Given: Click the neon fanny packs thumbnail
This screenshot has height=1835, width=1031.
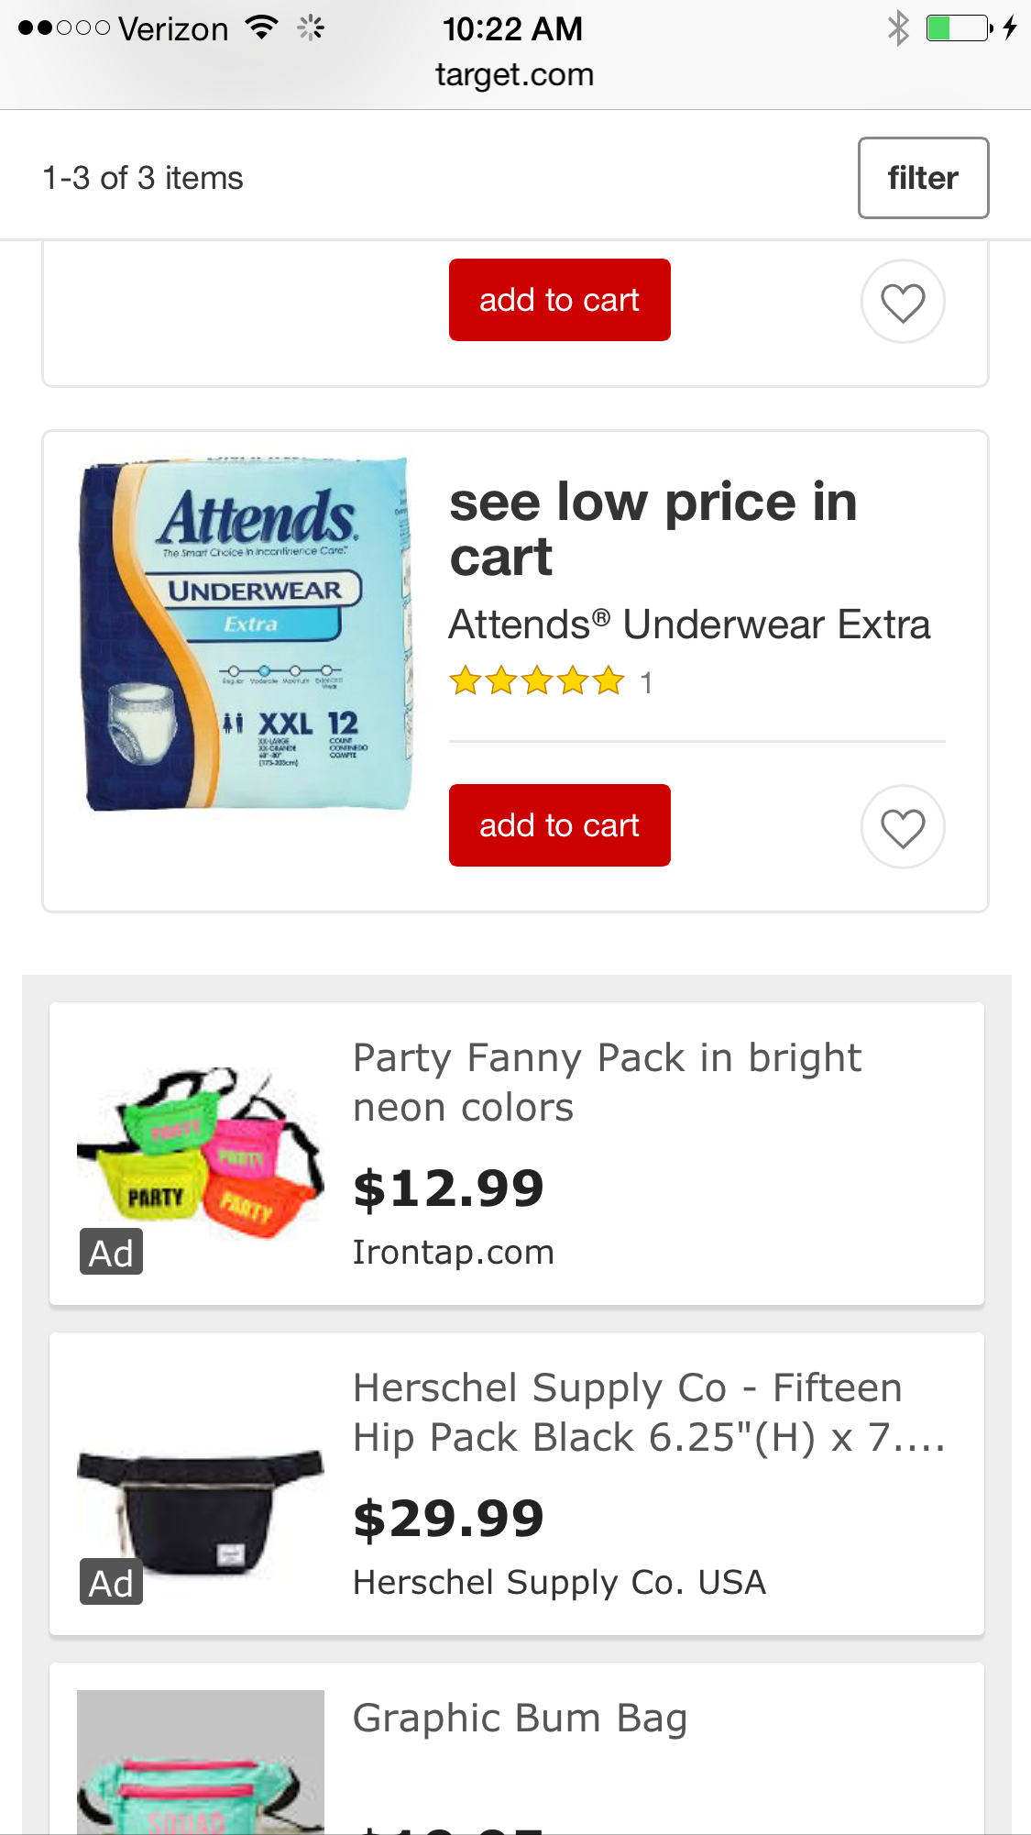Looking at the screenshot, I should (202, 1151).
